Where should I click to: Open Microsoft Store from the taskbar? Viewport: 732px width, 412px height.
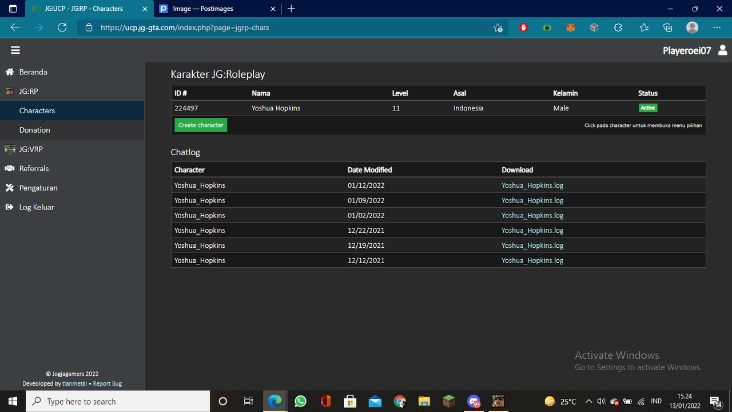[x=350, y=401]
